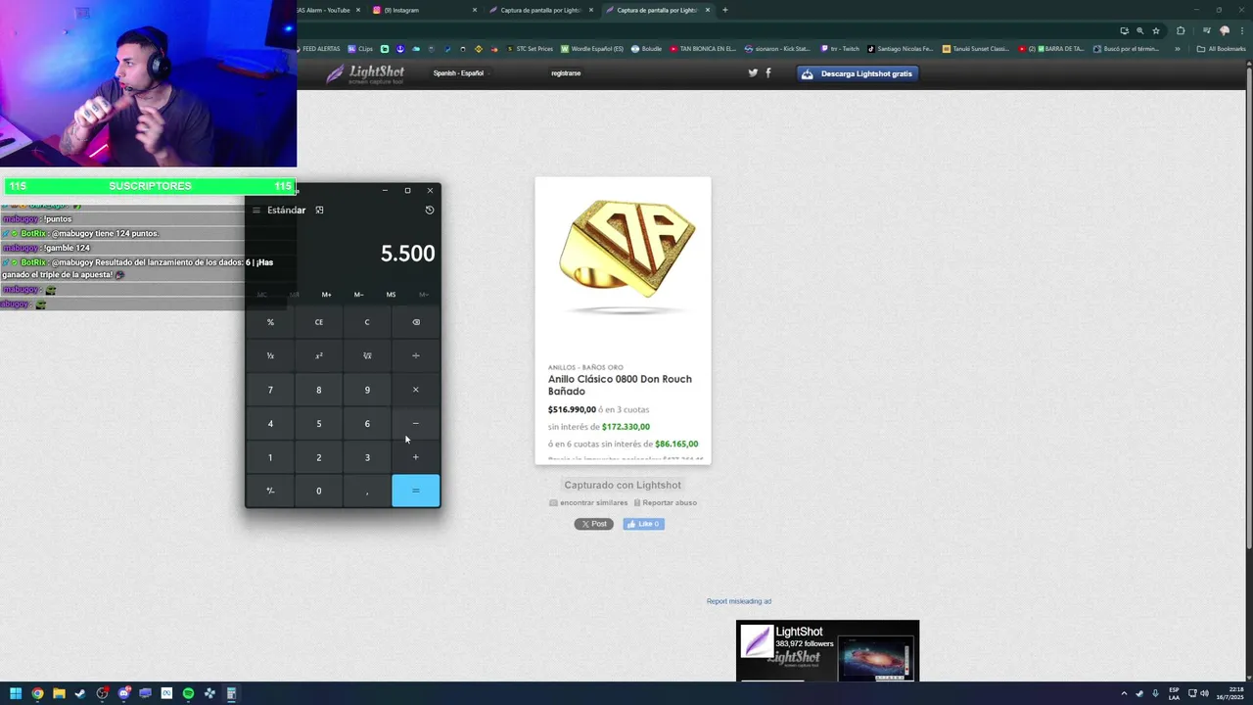The width and height of the screenshot is (1253, 705).
Task: Click digit 5 on calculator
Action: tap(318, 424)
